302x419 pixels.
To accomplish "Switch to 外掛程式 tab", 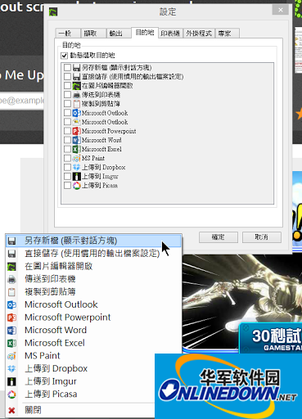I will click(x=199, y=34).
